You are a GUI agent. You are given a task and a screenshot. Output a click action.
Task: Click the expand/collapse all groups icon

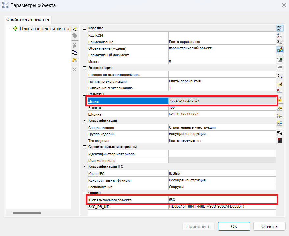[x=280, y=43]
